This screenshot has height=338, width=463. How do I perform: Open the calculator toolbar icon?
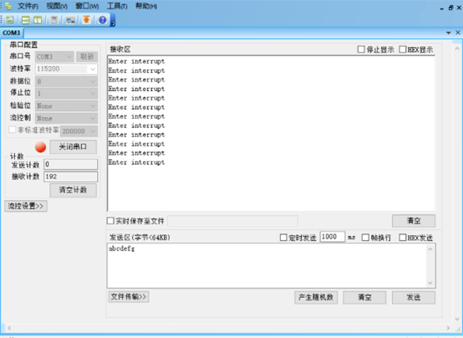coord(53,20)
